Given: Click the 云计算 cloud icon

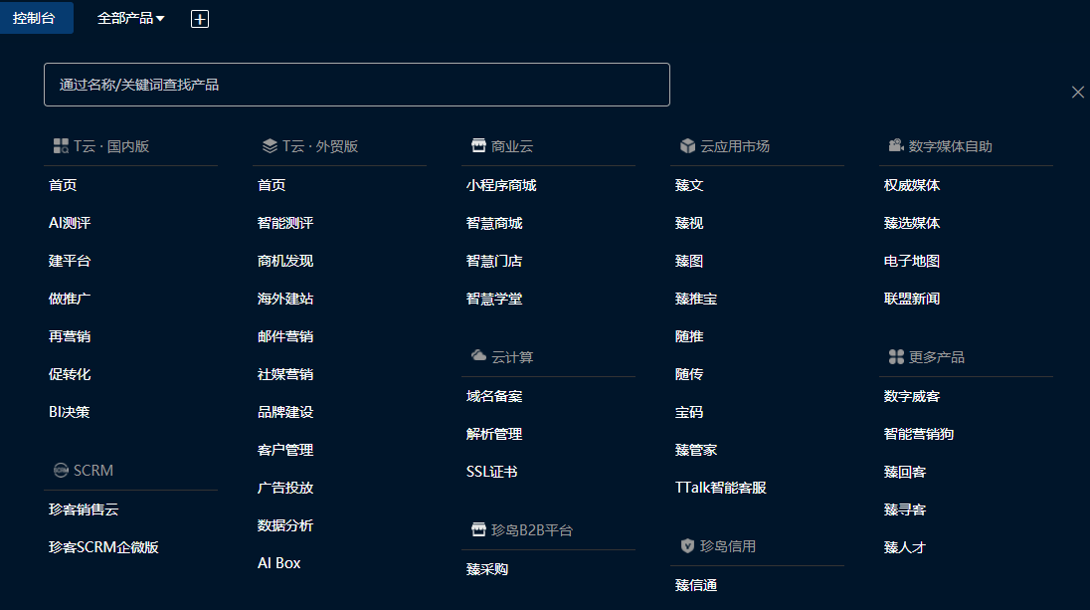Looking at the screenshot, I should pos(478,356).
